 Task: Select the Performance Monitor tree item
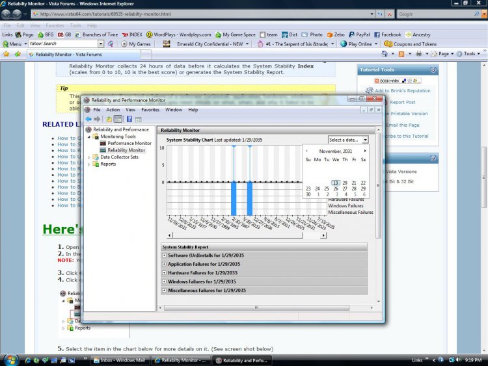pos(129,144)
